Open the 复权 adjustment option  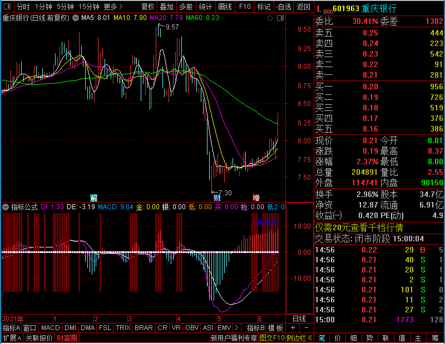point(147,7)
